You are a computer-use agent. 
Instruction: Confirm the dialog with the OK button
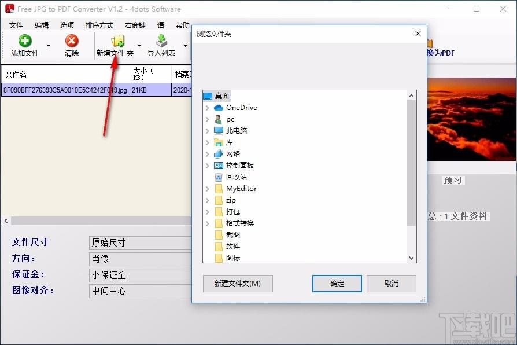tap(337, 284)
